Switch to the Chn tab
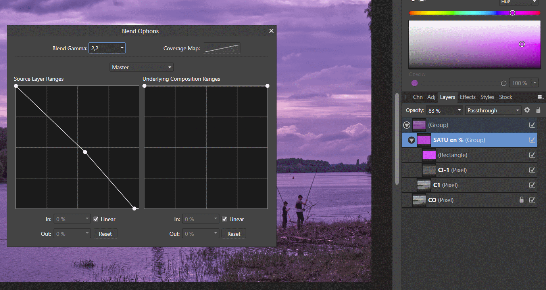 [x=417, y=97]
